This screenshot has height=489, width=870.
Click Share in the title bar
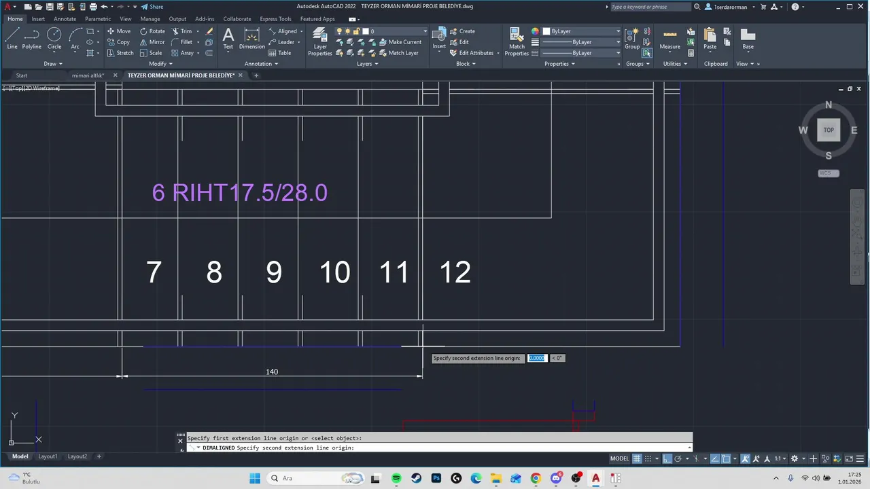(152, 7)
